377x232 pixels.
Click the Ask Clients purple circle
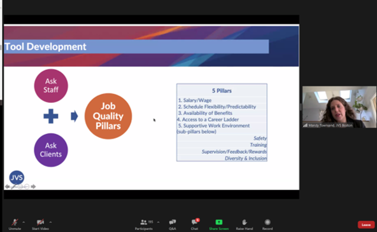pos(51,150)
